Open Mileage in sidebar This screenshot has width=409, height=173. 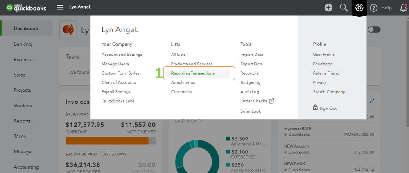23,152
